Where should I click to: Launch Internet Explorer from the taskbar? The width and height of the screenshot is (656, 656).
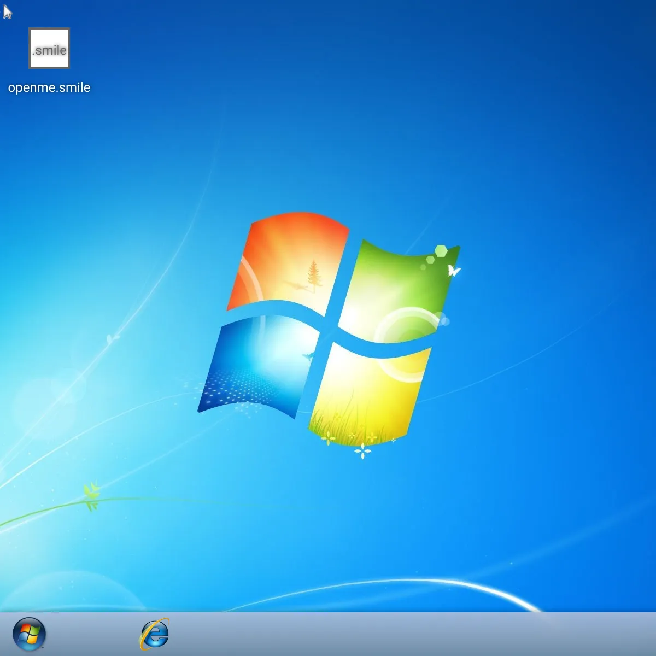pos(155,634)
